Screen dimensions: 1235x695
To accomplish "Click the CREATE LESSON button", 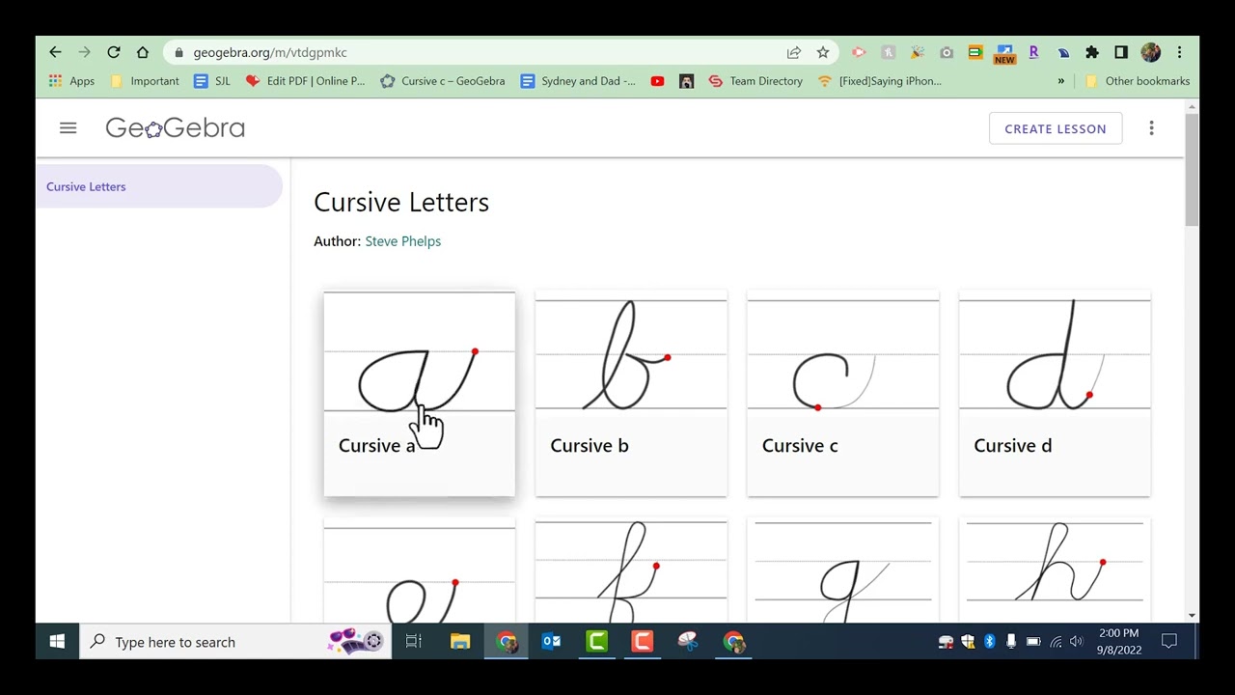I will click(1056, 128).
